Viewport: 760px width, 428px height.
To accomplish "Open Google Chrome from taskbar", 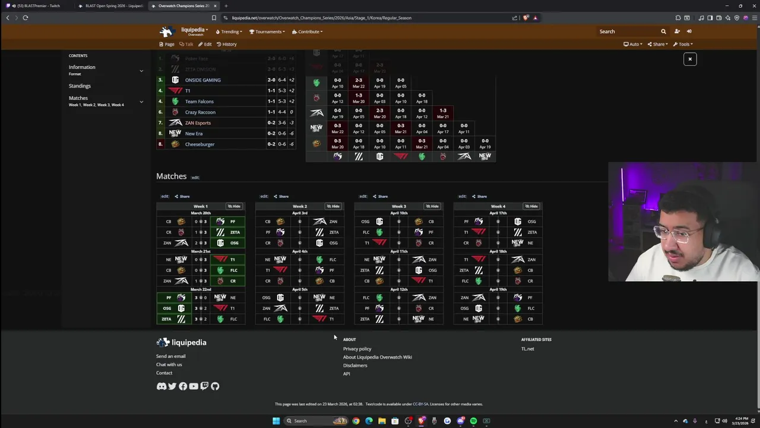I will [356, 421].
